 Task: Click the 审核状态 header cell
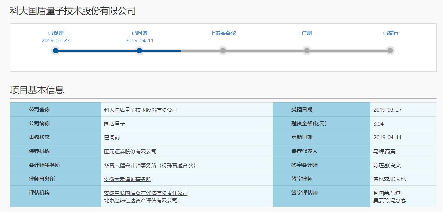pyautogui.click(x=55, y=137)
